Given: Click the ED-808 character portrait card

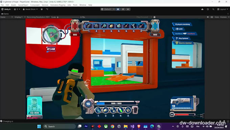Looking at the screenshot, I should [x=34, y=106].
